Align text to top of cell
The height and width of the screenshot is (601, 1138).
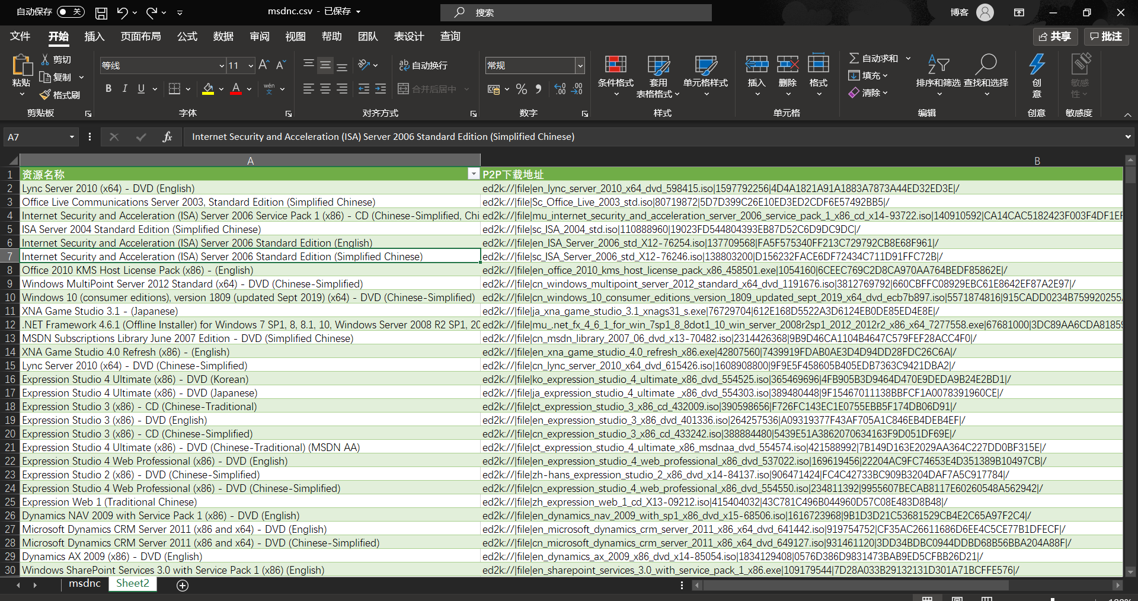pyautogui.click(x=309, y=65)
